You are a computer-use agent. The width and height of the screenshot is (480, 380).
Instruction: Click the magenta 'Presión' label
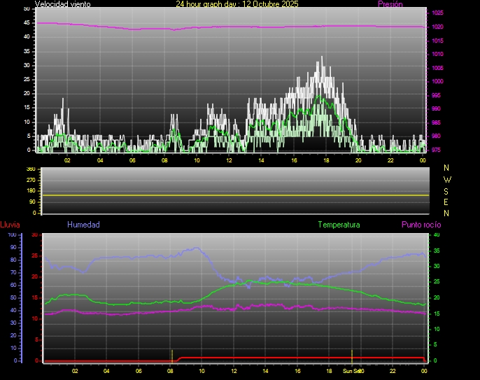[390, 4]
